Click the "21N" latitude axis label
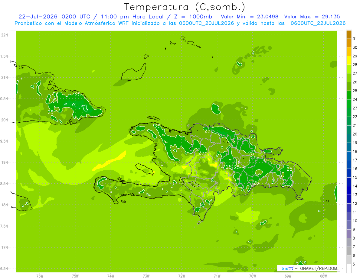The height and width of the screenshot is (280, 363). [x=5, y=78]
